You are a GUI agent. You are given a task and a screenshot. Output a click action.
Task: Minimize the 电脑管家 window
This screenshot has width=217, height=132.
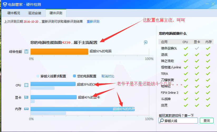[207, 4]
